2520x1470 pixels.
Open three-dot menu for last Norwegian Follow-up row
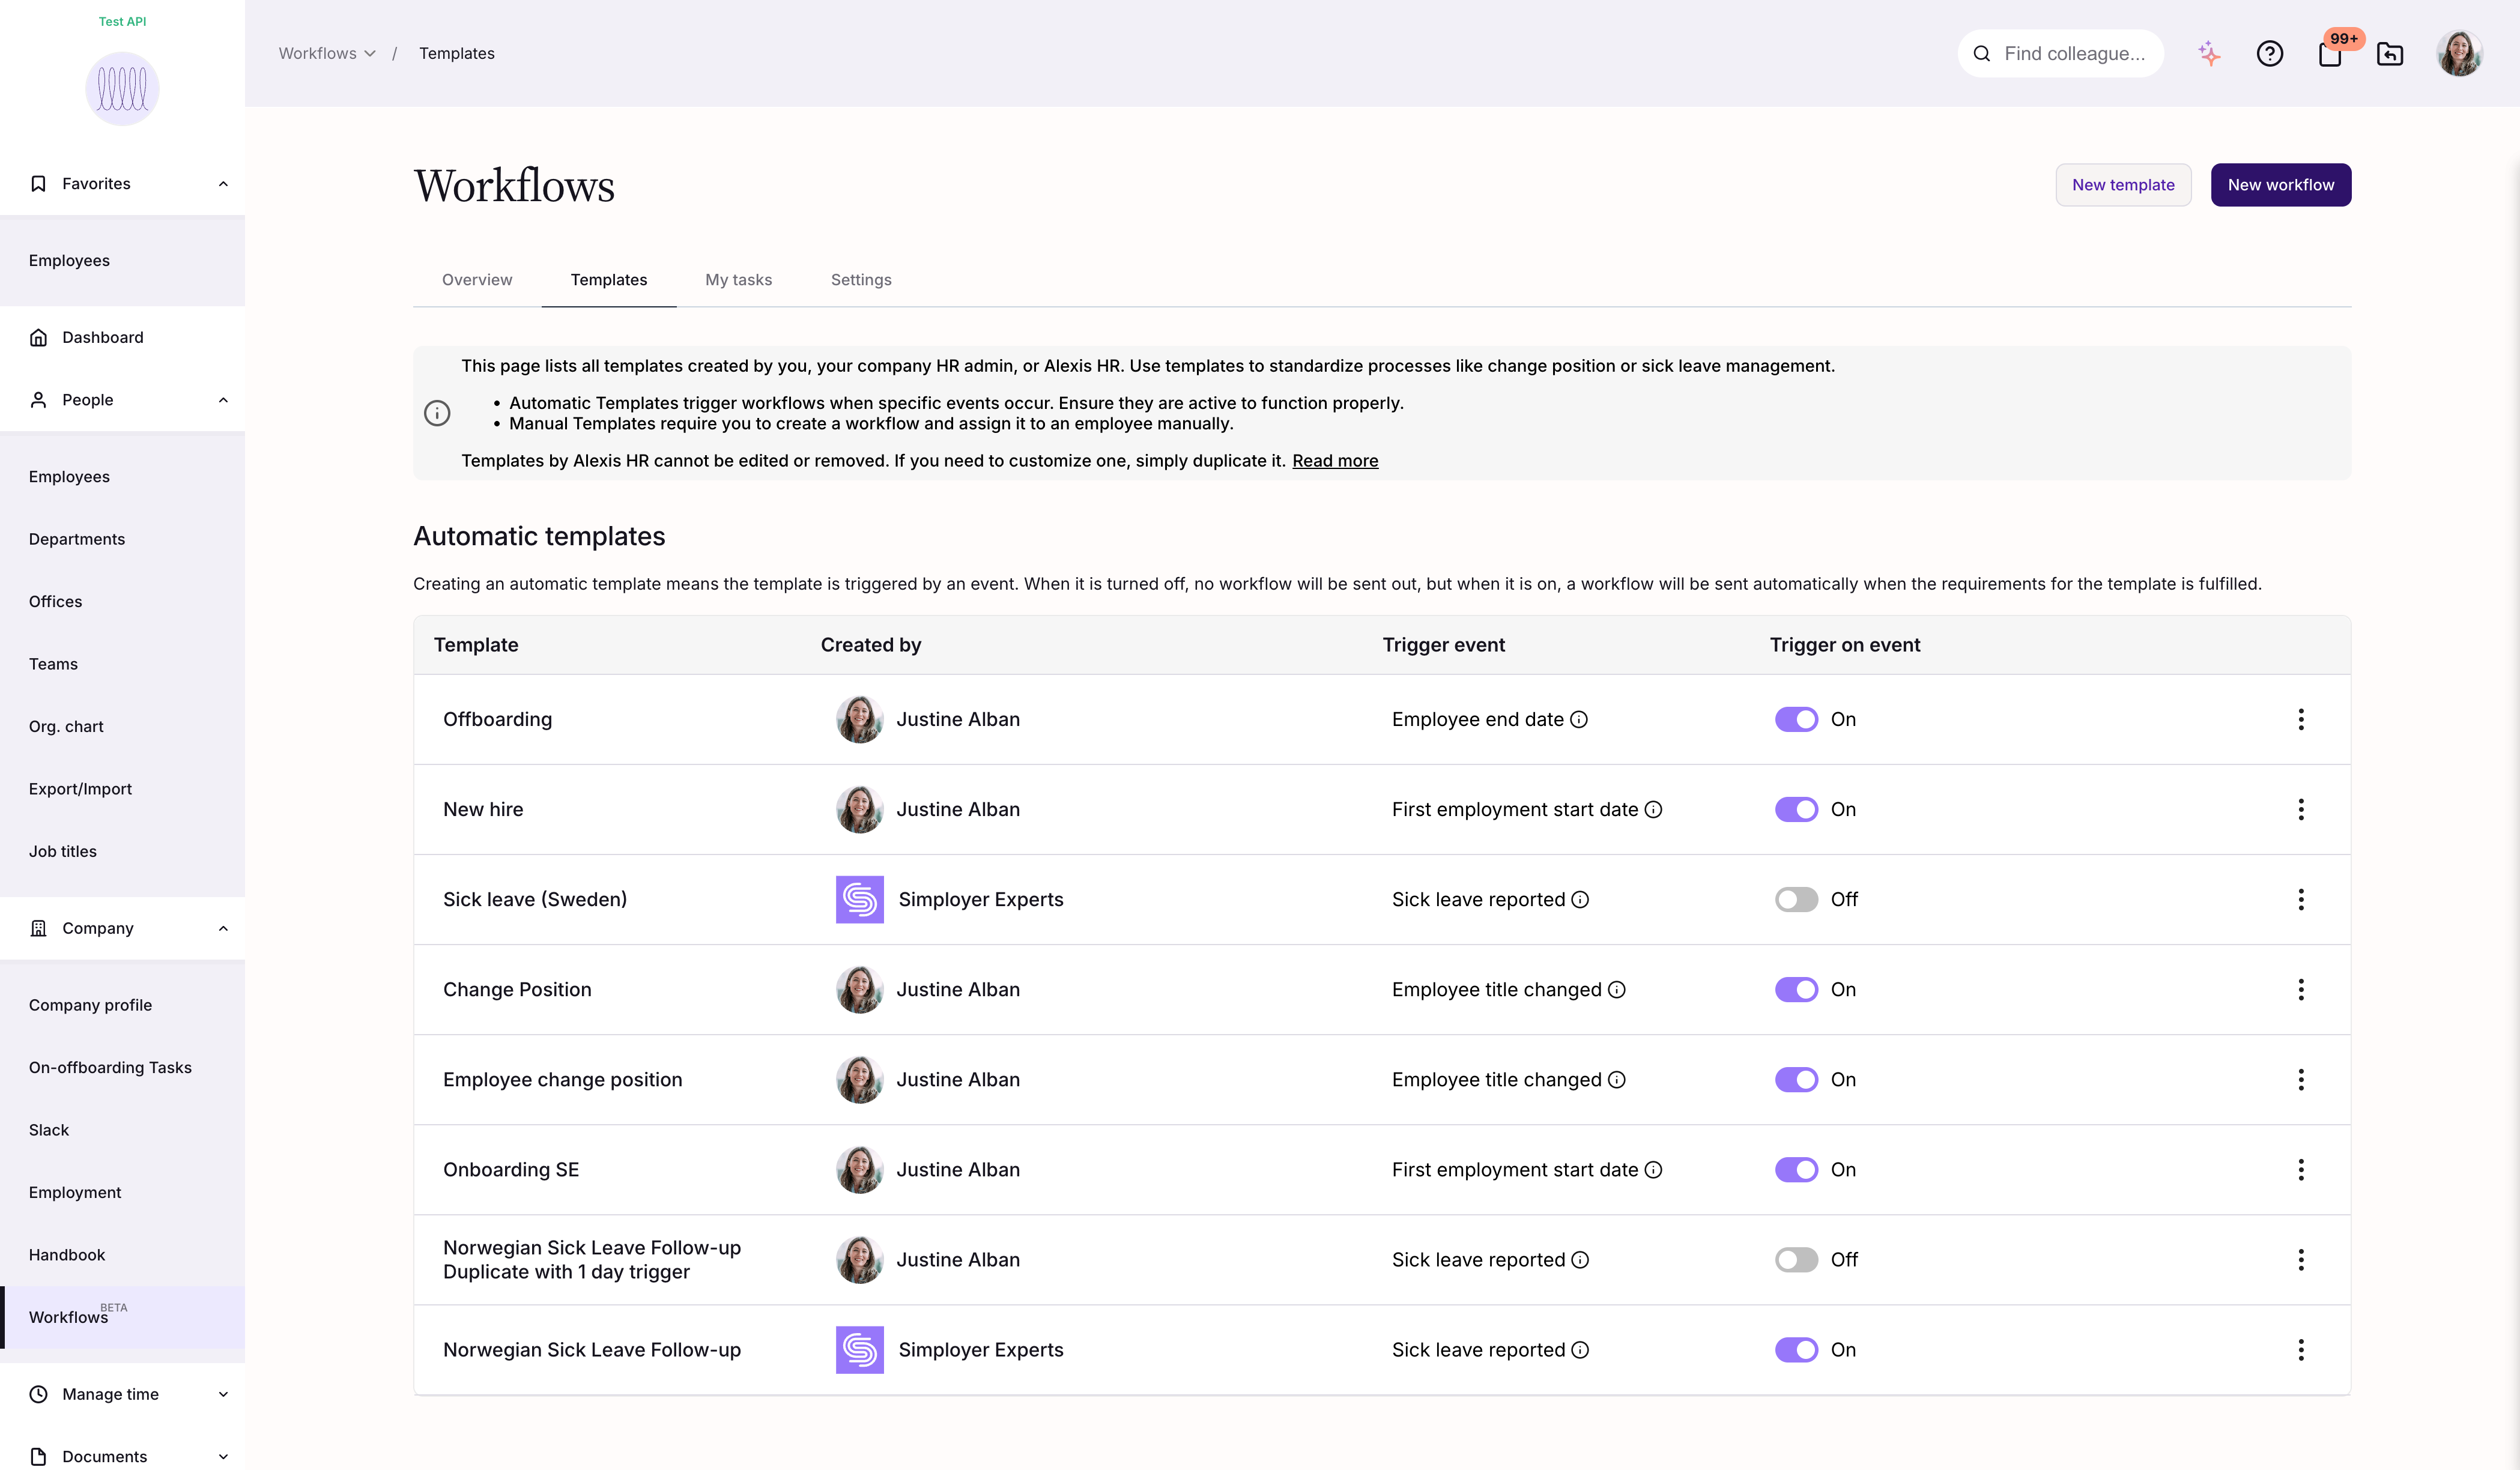[x=2301, y=1350]
